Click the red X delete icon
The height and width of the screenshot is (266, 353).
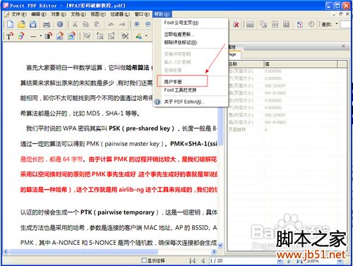click(237, 25)
